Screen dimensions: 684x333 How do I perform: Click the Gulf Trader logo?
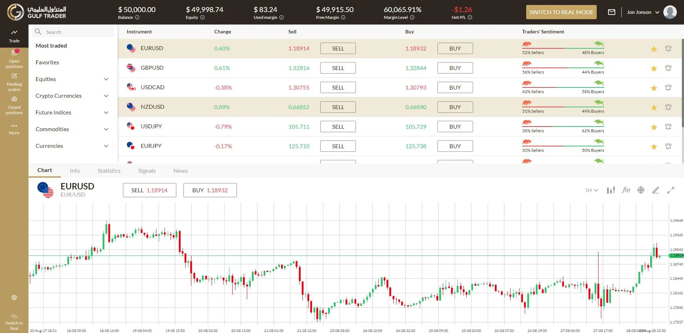pos(36,12)
